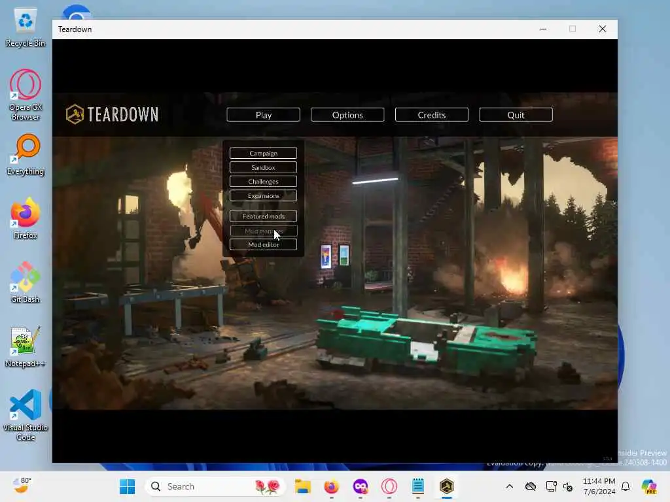Select the Sandbox mode
This screenshot has height=502, width=670.
click(263, 167)
